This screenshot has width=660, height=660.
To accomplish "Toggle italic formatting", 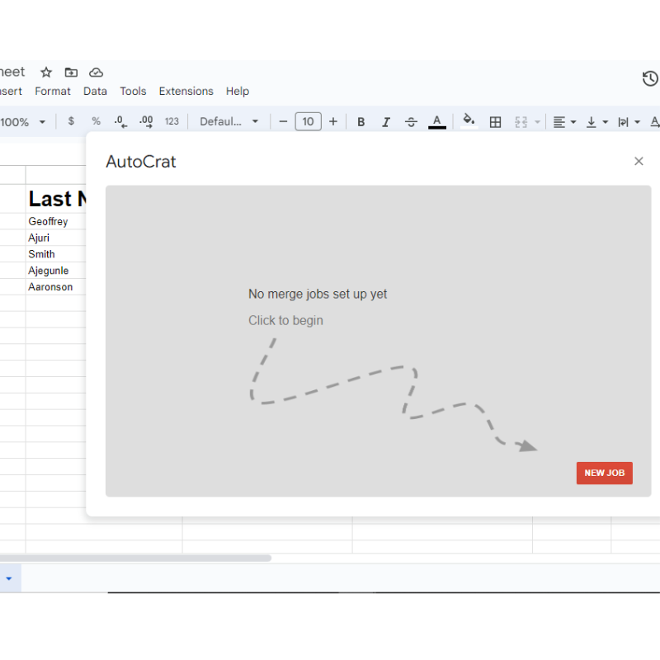I will pyautogui.click(x=385, y=122).
